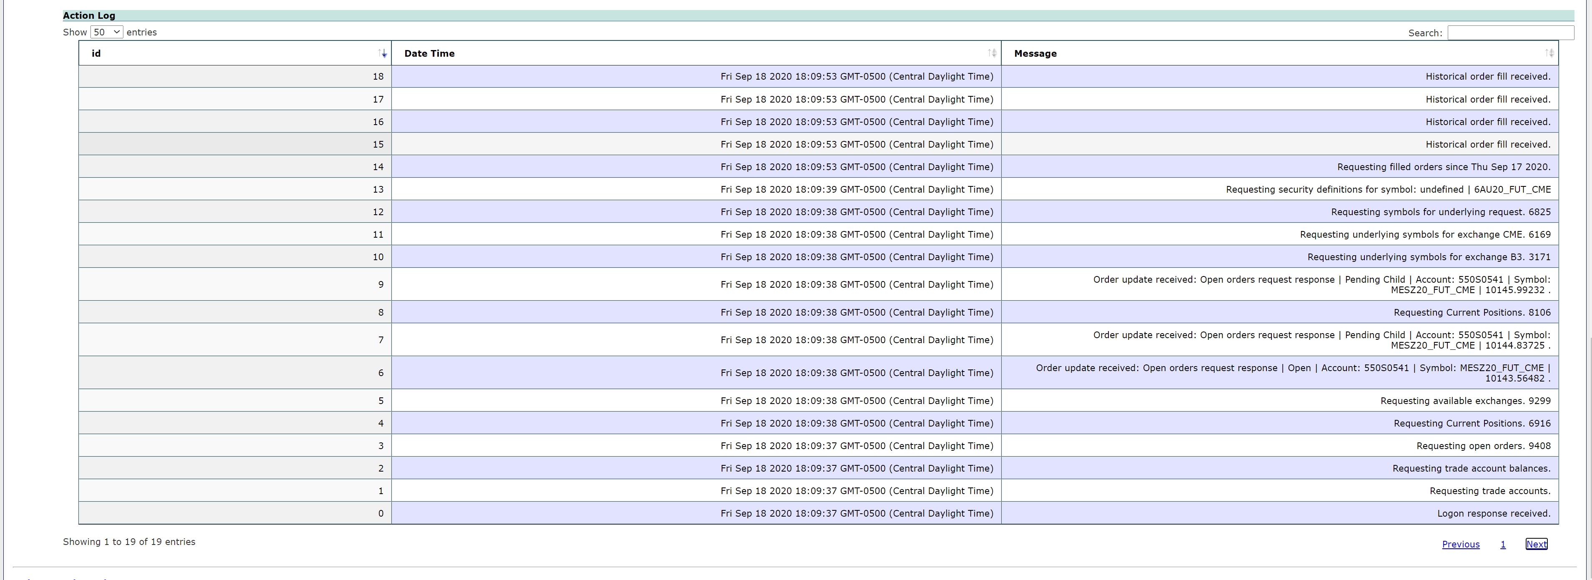1592x580 pixels.
Task: Click the id column sort arrow icon
Action: (x=383, y=54)
